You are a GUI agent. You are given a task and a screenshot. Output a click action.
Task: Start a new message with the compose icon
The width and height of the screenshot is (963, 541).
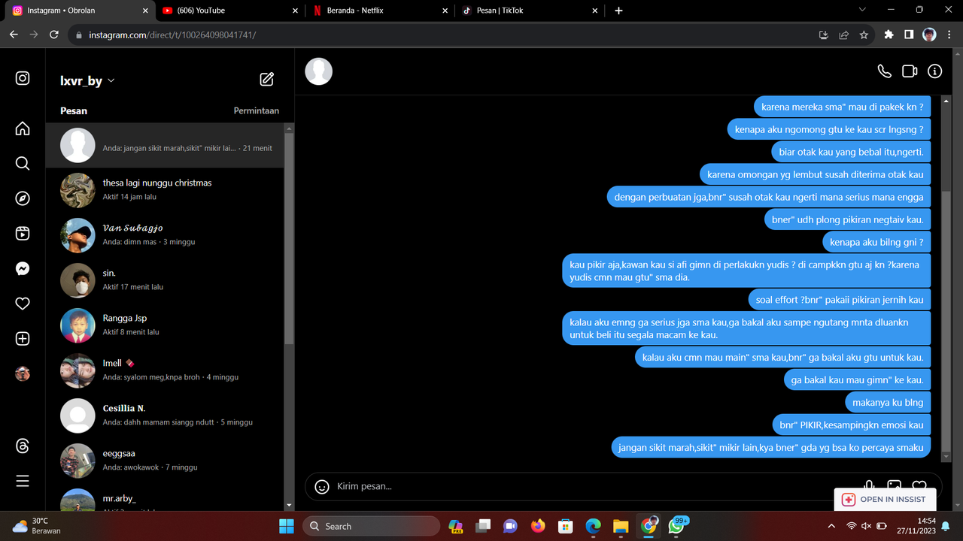266,78
